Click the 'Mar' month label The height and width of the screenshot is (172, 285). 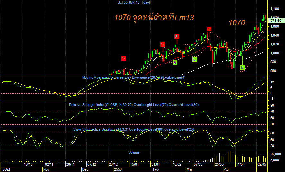(x=190, y=170)
